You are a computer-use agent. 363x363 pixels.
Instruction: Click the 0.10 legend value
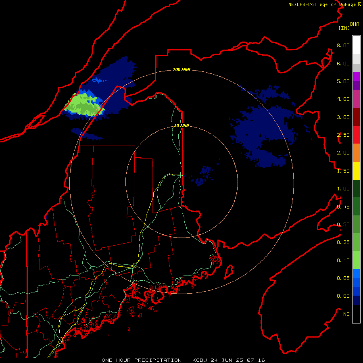tap(343, 261)
